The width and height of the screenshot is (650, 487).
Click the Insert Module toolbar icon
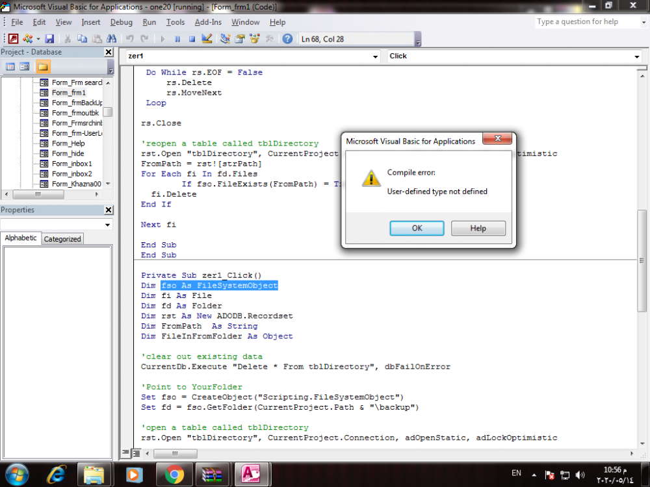click(x=27, y=38)
